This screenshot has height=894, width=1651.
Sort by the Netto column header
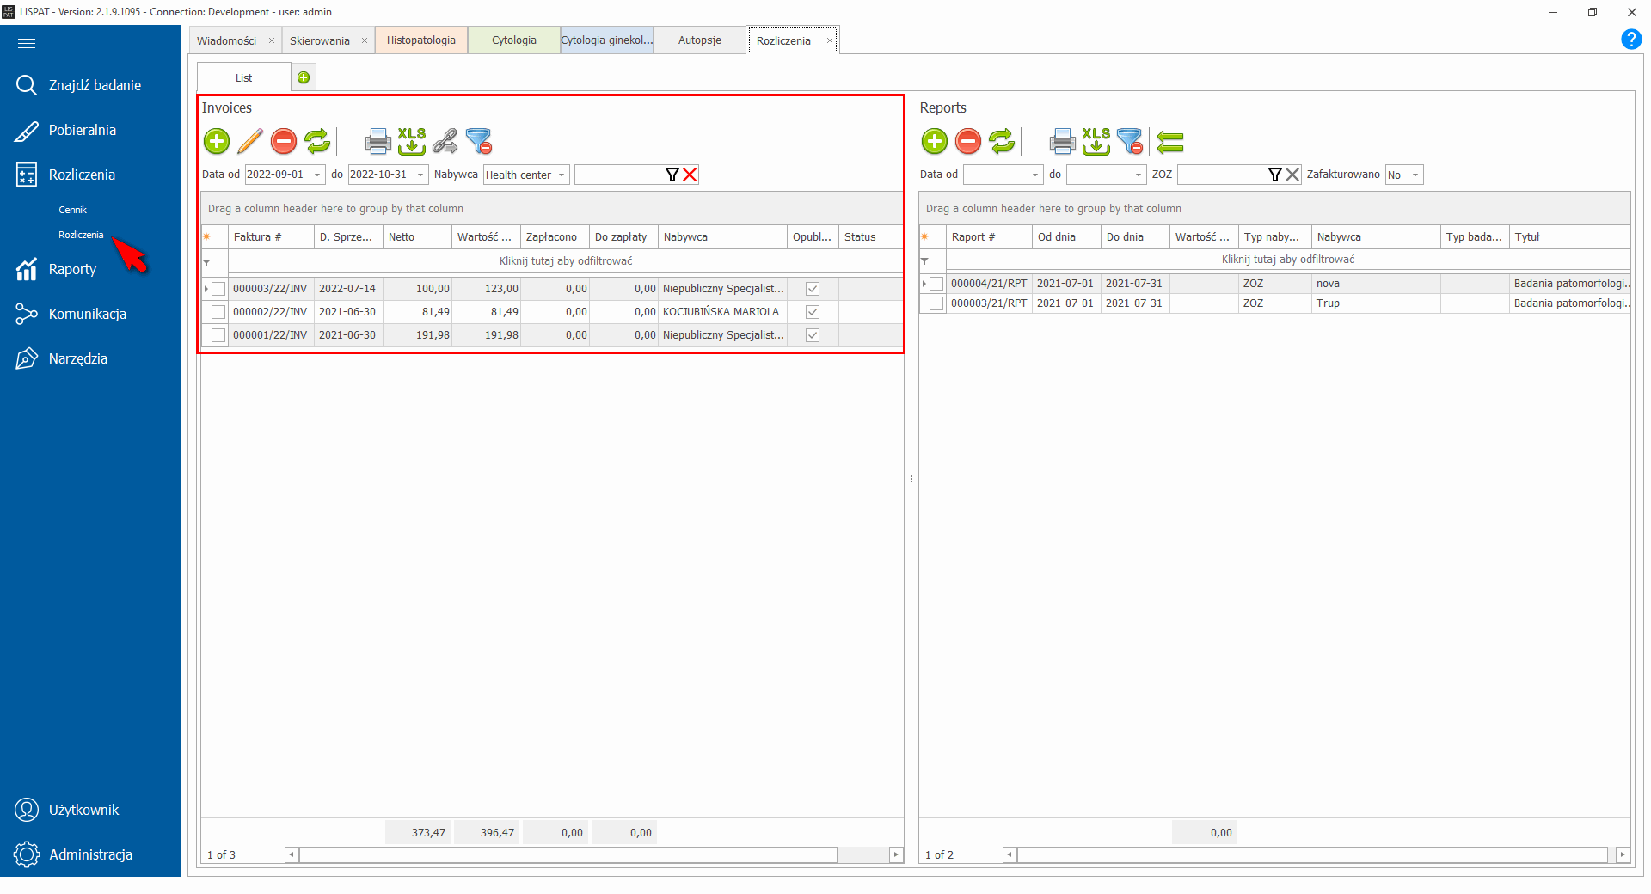point(416,237)
